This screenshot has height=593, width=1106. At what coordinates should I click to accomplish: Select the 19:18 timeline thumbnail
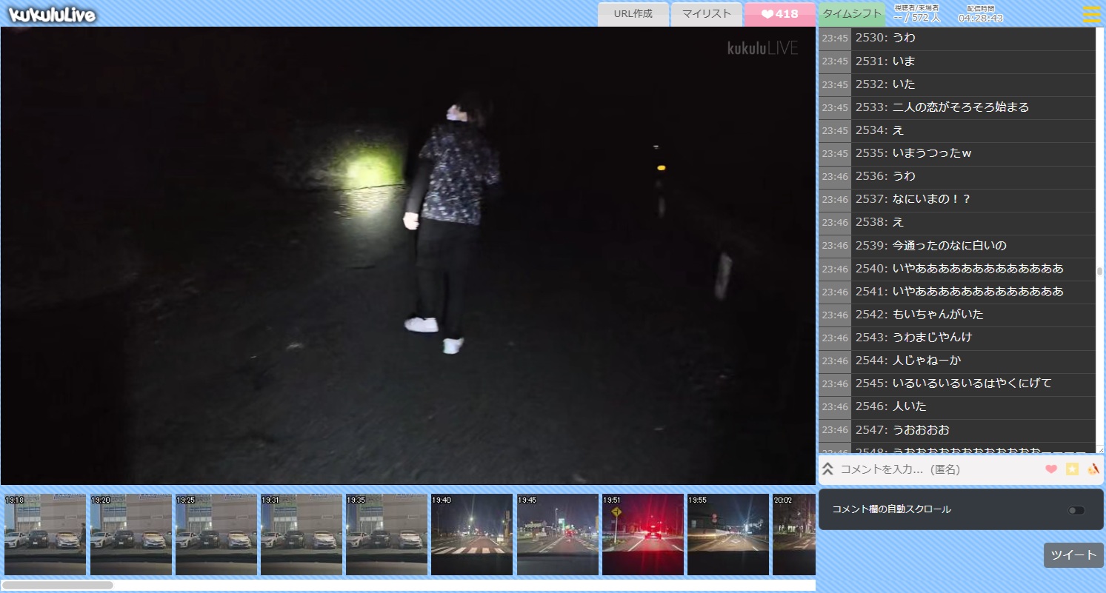(45, 535)
